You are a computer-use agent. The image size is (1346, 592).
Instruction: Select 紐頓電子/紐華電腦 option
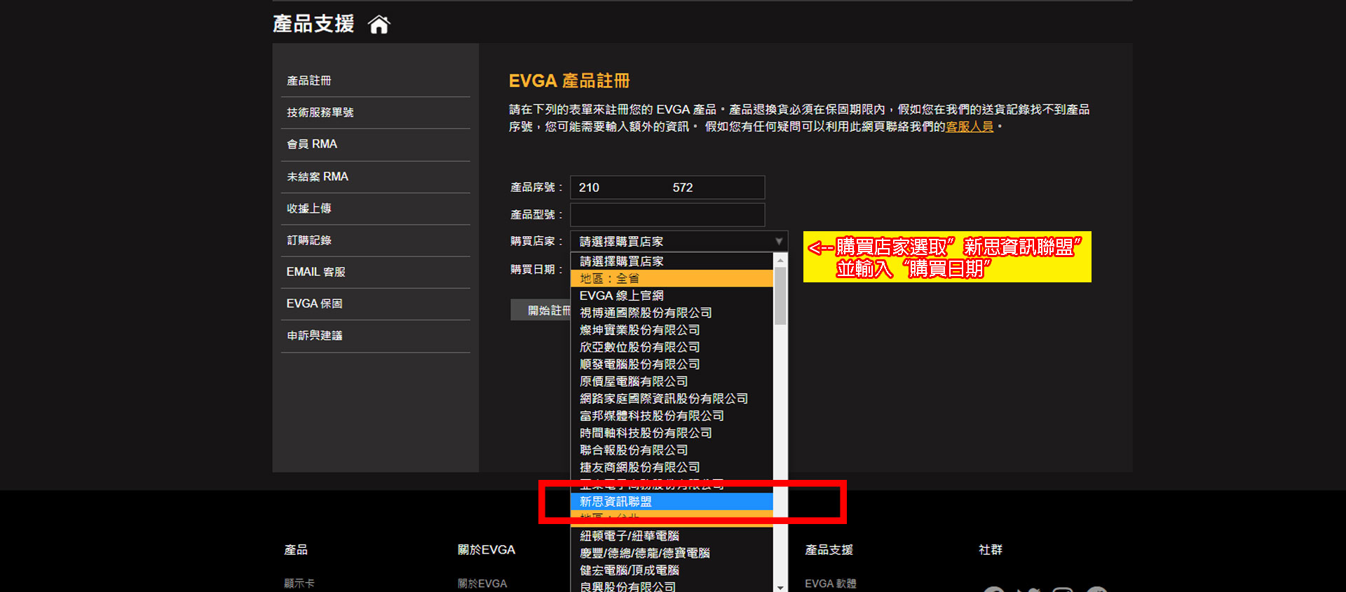point(672,536)
